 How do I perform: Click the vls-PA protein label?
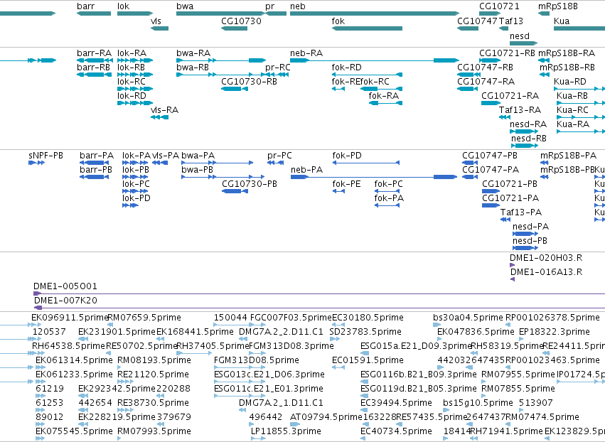166,156
